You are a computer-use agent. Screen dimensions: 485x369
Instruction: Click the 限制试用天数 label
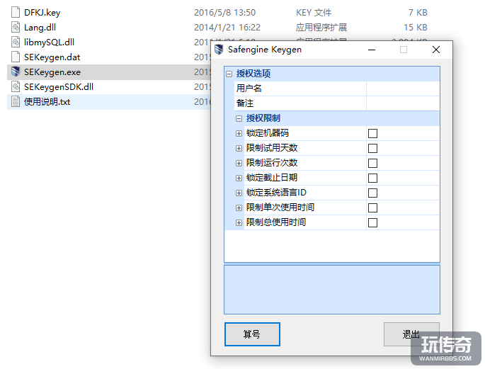point(272,148)
